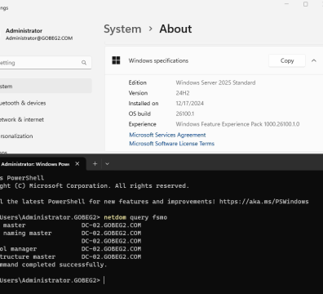323x294 pixels.
Task: Click the search magnifier icon in Settings
Action: (x=84, y=63)
